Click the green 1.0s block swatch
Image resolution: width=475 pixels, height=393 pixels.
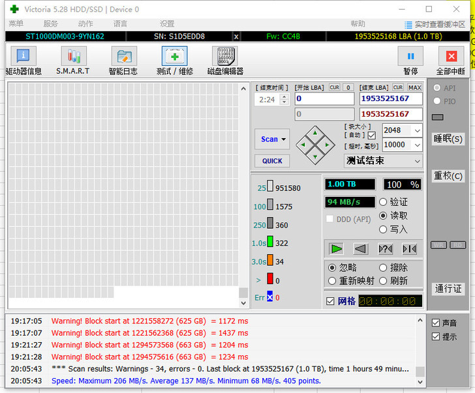pyautogui.click(x=270, y=241)
